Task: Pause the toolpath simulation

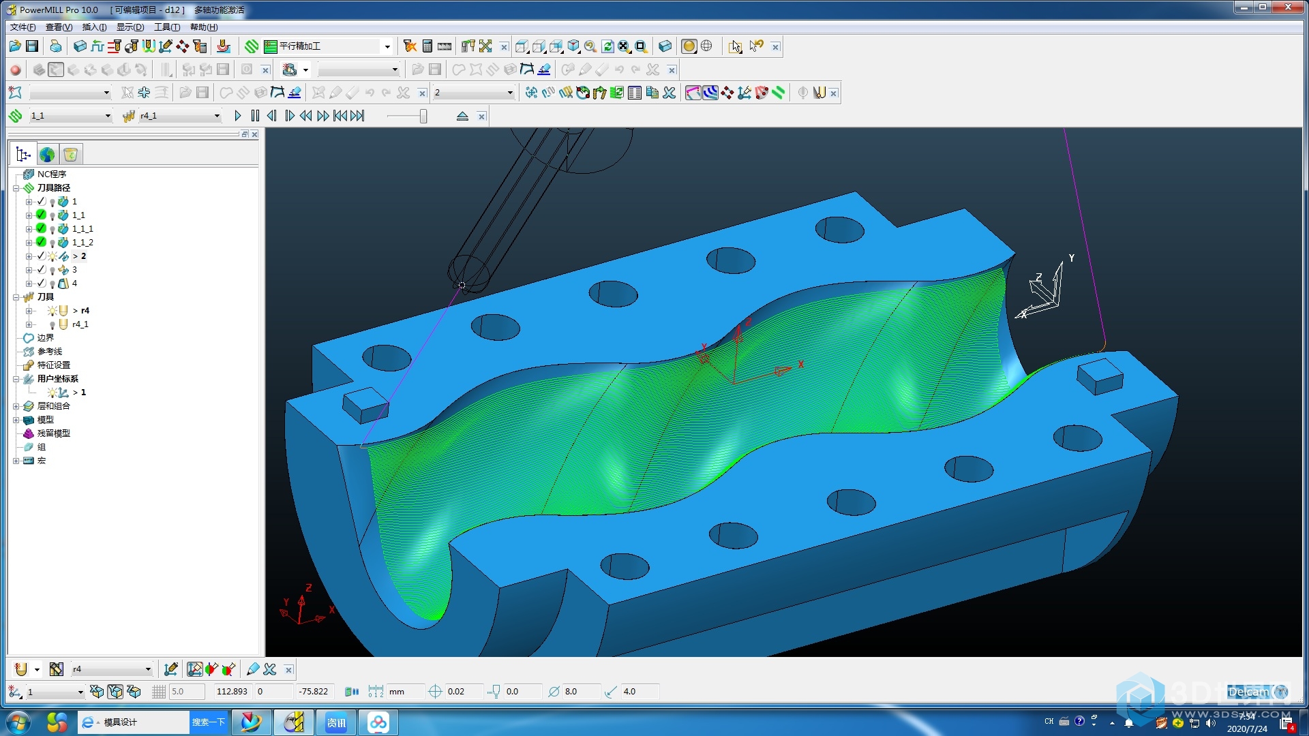Action: tap(255, 116)
